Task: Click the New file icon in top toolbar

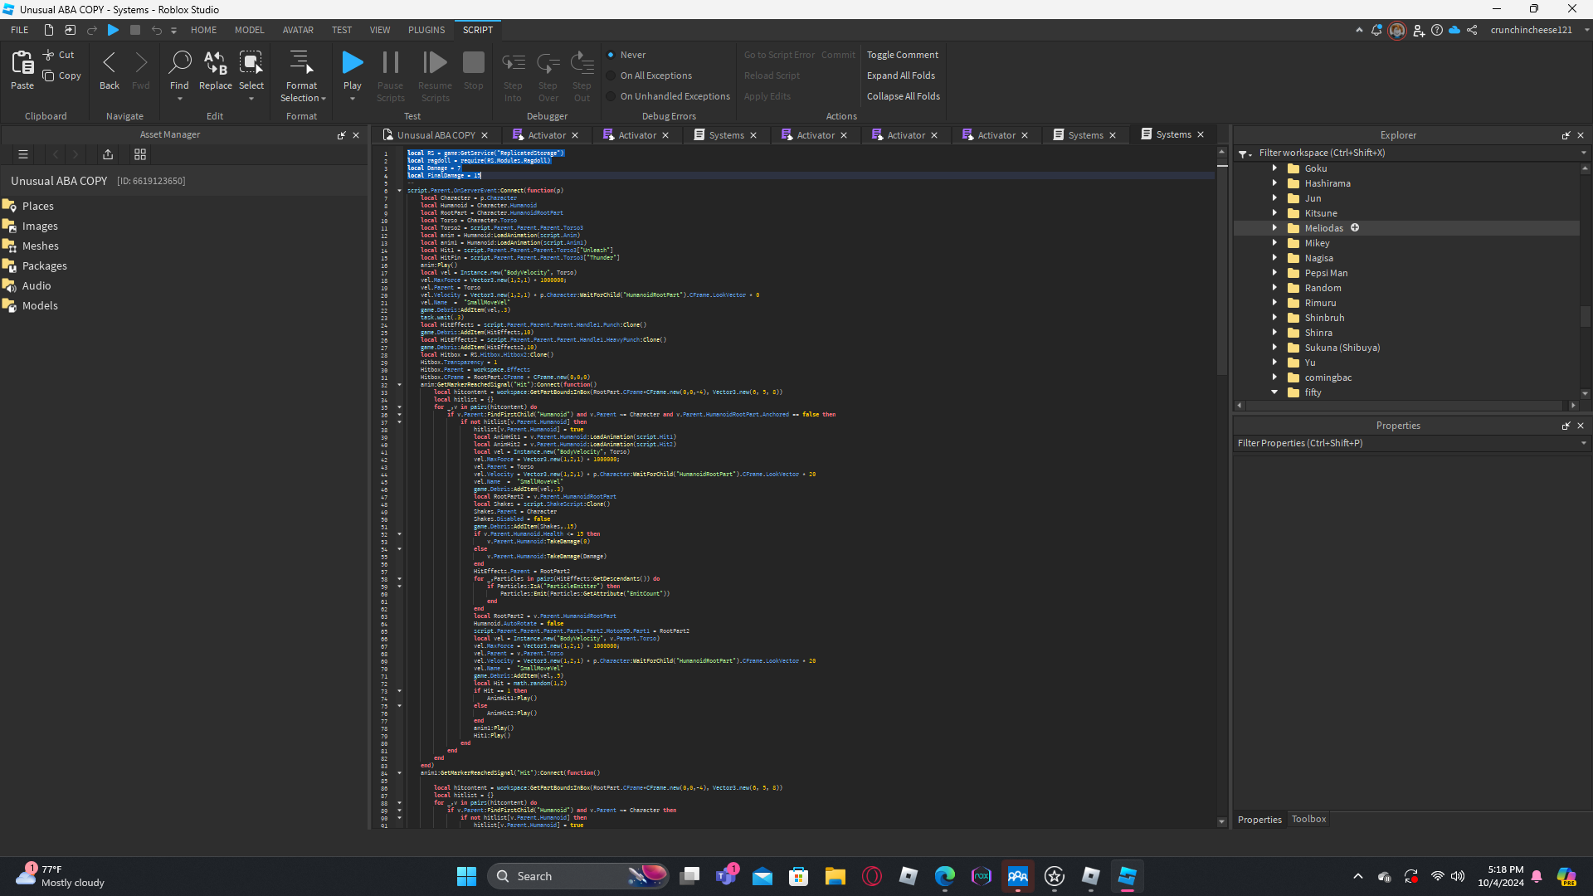Action: coord(49,30)
